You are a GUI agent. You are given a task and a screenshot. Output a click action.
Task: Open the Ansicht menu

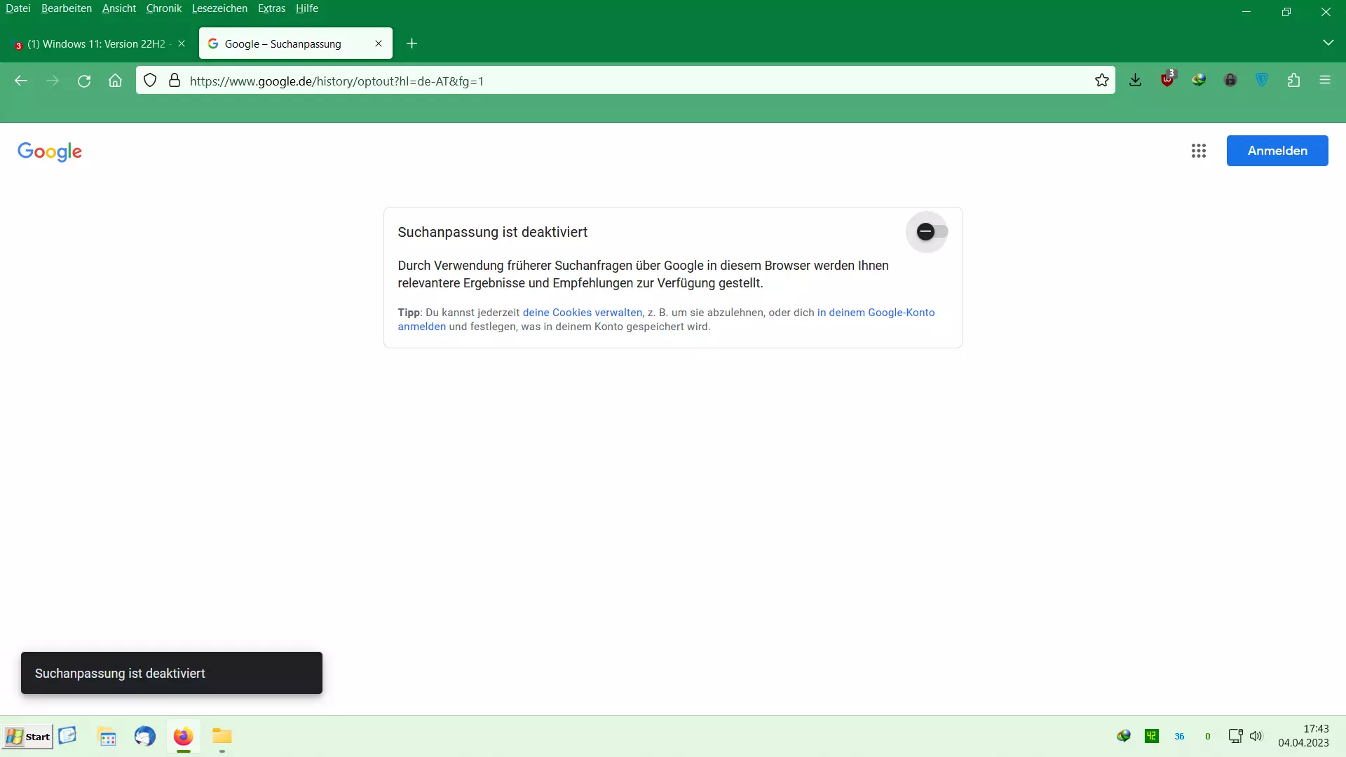[119, 8]
